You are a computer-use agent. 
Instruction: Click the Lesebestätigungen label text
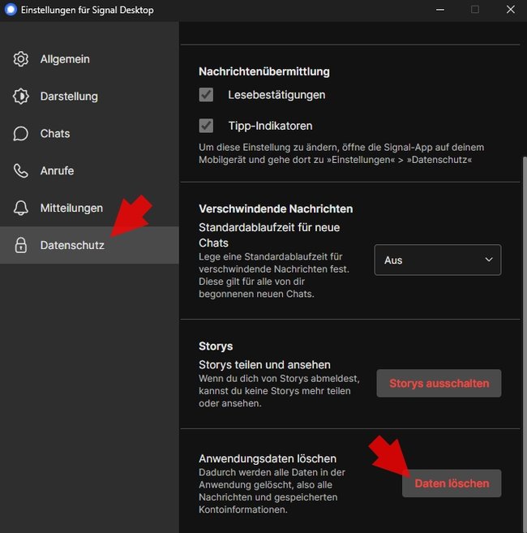pos(276,95)
